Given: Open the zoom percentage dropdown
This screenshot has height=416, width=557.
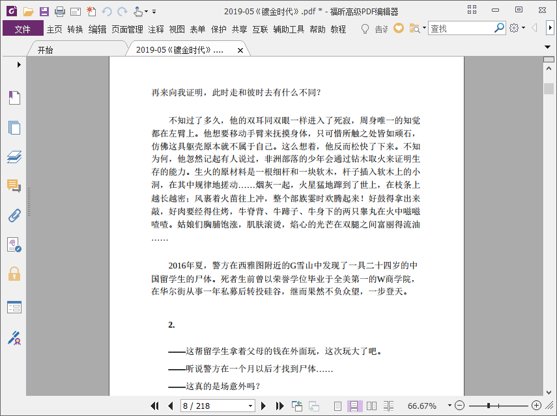Looking at the screenshot, I should (450, 406).
